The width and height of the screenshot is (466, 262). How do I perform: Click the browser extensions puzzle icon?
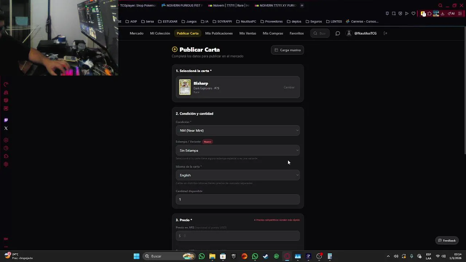coord(430,13)
